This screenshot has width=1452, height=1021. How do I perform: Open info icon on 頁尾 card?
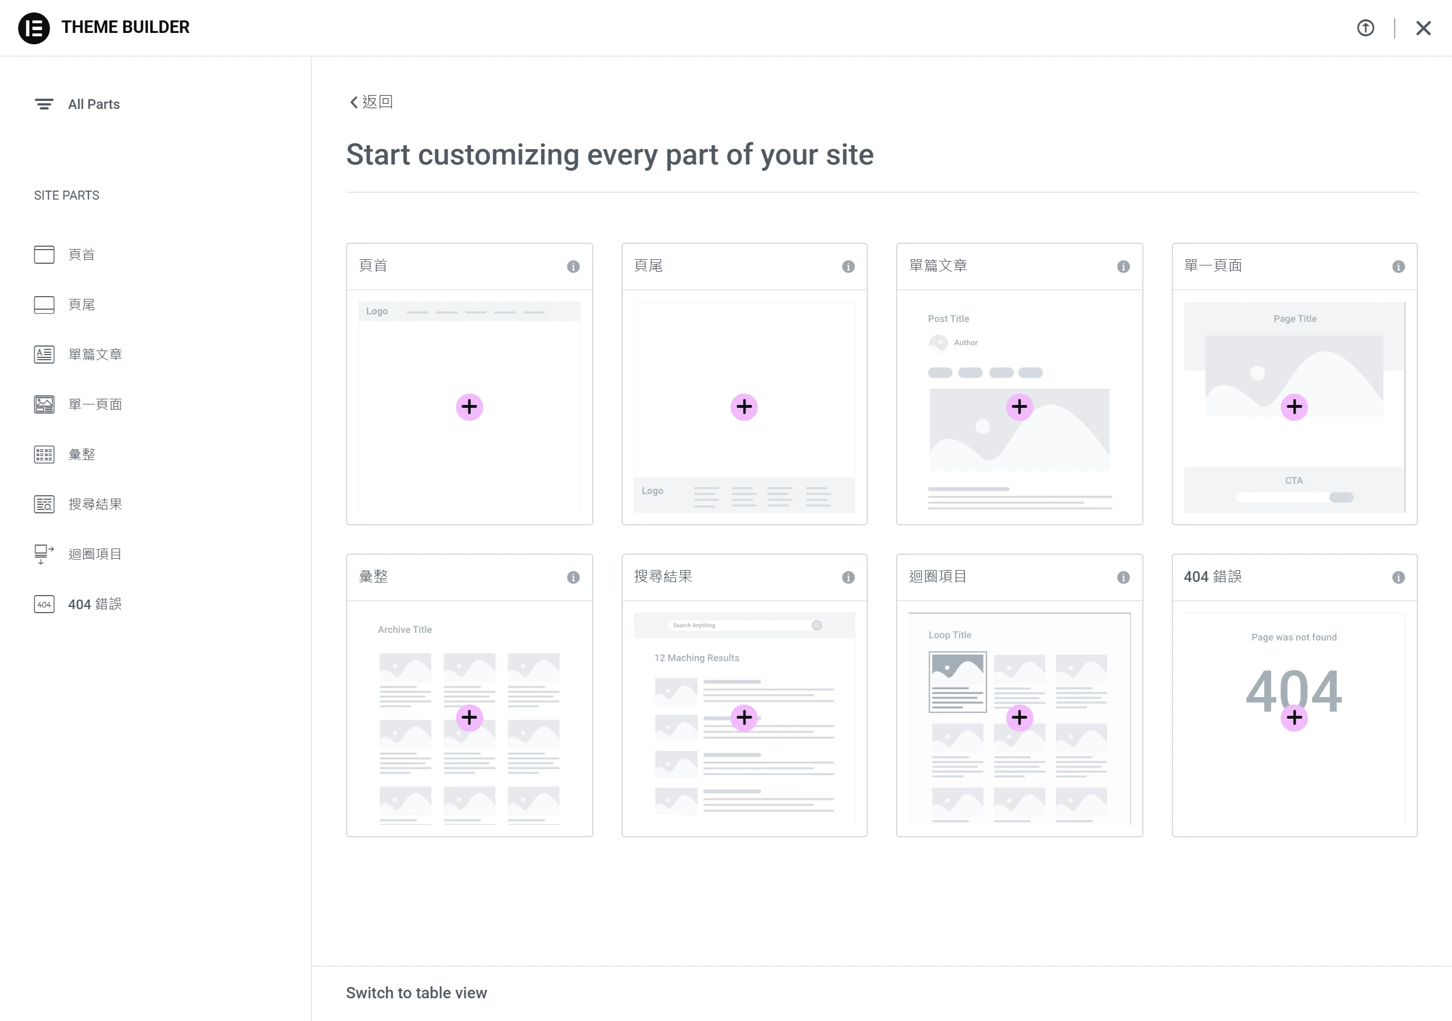click(848, 267)
